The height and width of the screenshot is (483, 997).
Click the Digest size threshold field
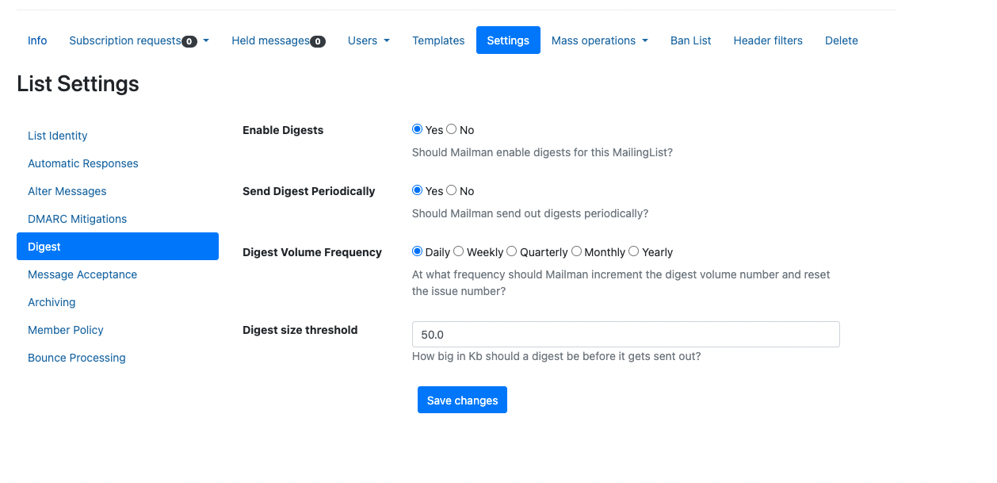(625, 335)
